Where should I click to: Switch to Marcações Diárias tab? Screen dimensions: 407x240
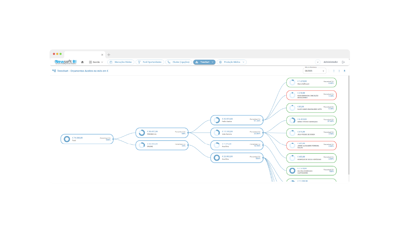(121, 62)
